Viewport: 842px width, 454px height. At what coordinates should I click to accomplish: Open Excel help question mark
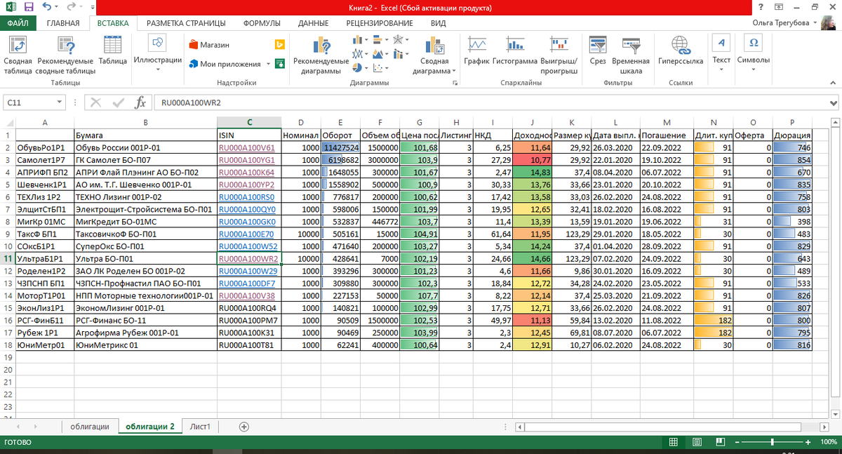pos(761,7)
